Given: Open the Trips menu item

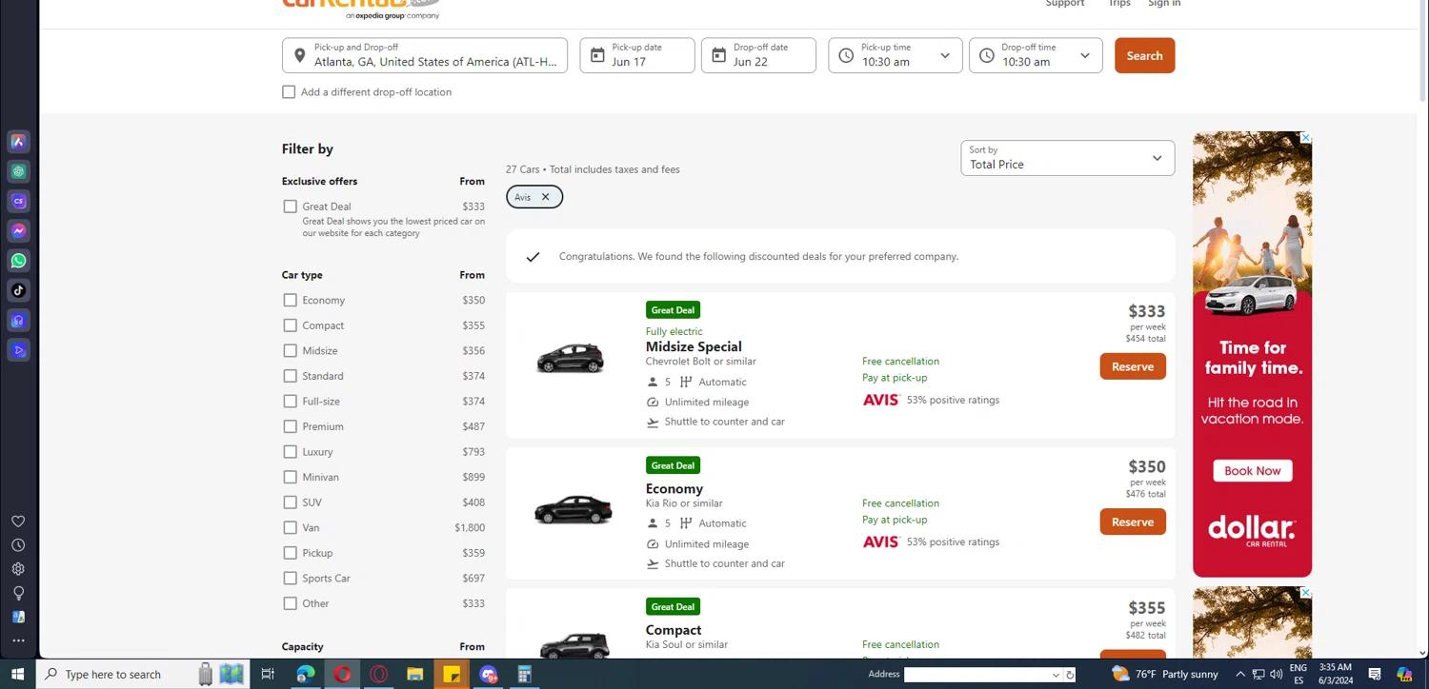Looking at the screenshot, I should (1119, 4).
